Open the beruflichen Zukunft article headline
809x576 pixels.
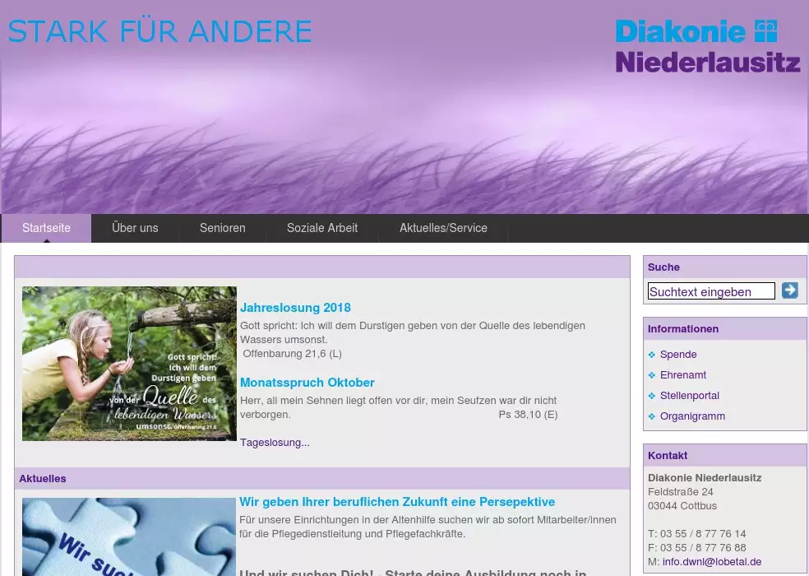coord(397,502)
